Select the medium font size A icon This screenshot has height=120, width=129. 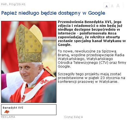point(112,6)
